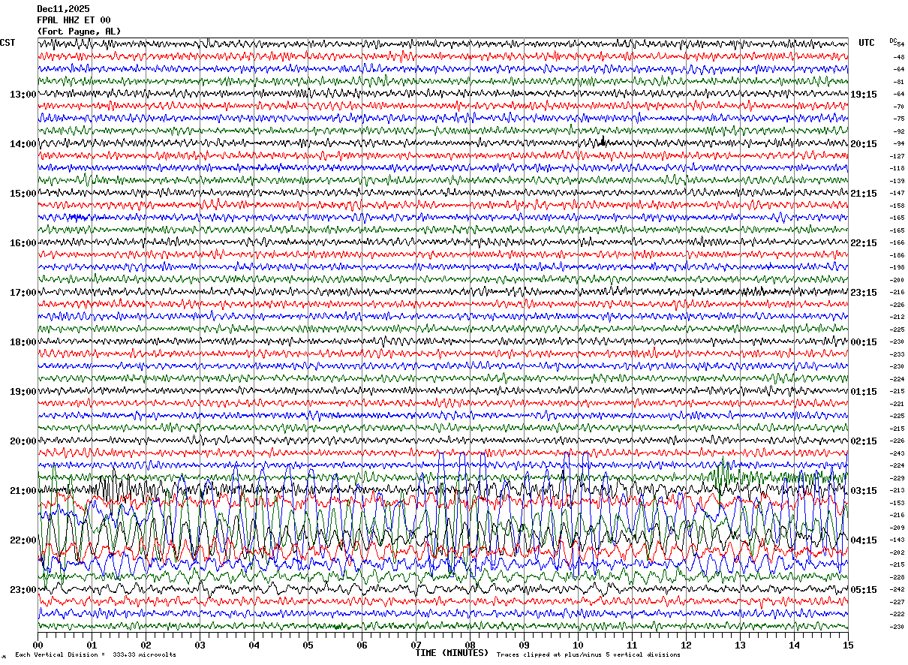Viewport: 908px width, 665px height.
Task: Click minute tick label 10 on time axis
Action: pyautogui.click(x=578, y=645)
